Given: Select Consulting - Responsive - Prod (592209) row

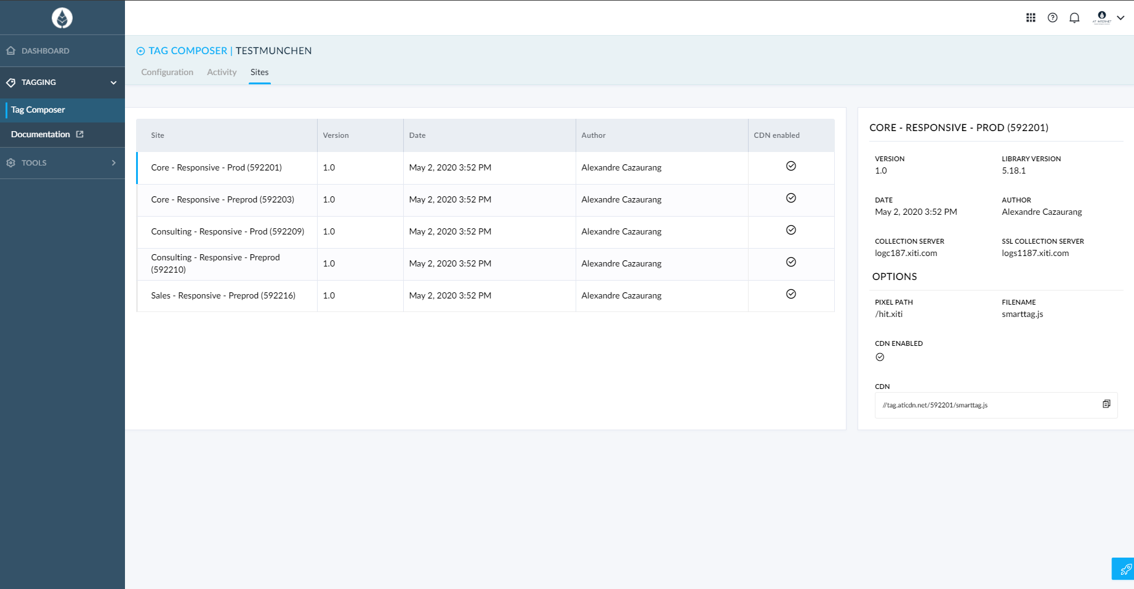Looking at the screenshot, I should [x=227, y=232].
